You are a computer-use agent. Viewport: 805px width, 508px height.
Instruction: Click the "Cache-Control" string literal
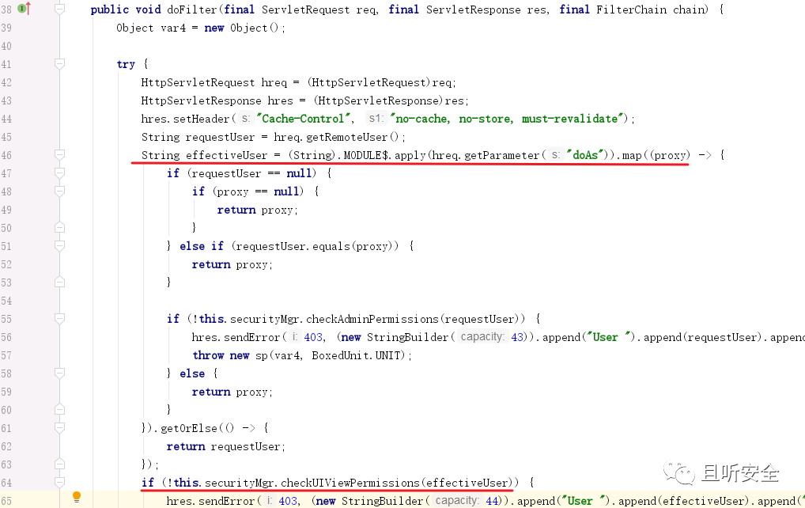304,119
